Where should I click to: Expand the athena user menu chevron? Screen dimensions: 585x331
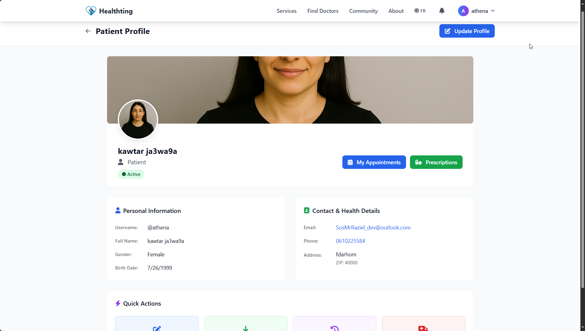point(493,11)
